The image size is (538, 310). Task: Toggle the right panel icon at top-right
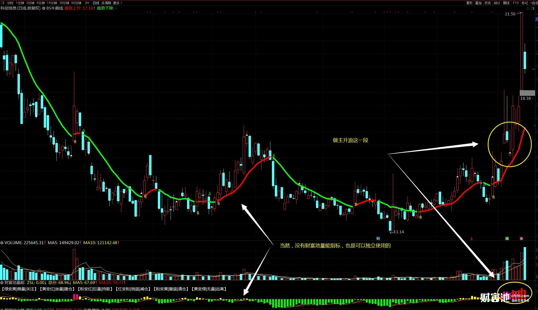point(533,8)
